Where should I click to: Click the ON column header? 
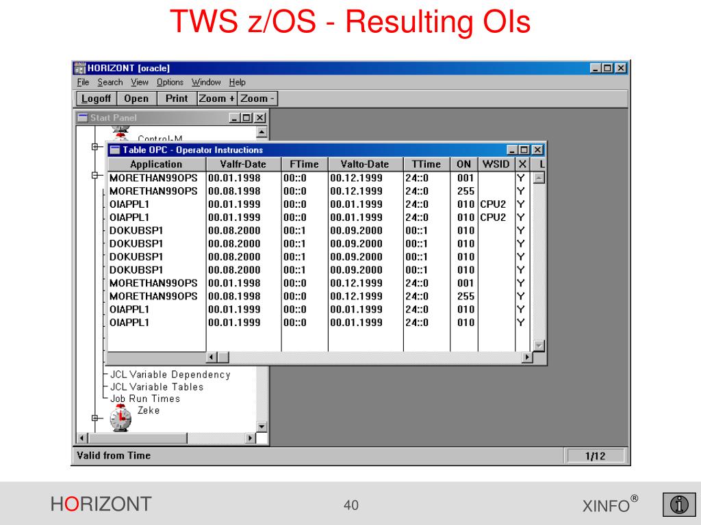coord(464,164)
